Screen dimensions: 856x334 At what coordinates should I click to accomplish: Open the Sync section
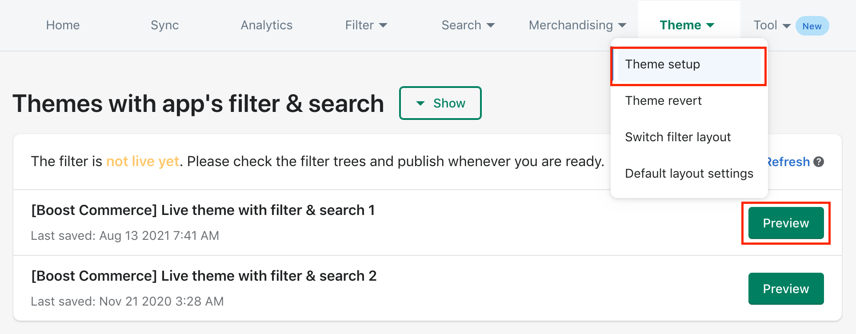pyautogui.click(x=164, y=25)
